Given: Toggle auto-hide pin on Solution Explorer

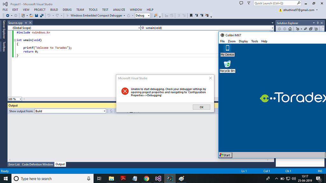Looking at the screenshot, I should click(x=318, y=23).
